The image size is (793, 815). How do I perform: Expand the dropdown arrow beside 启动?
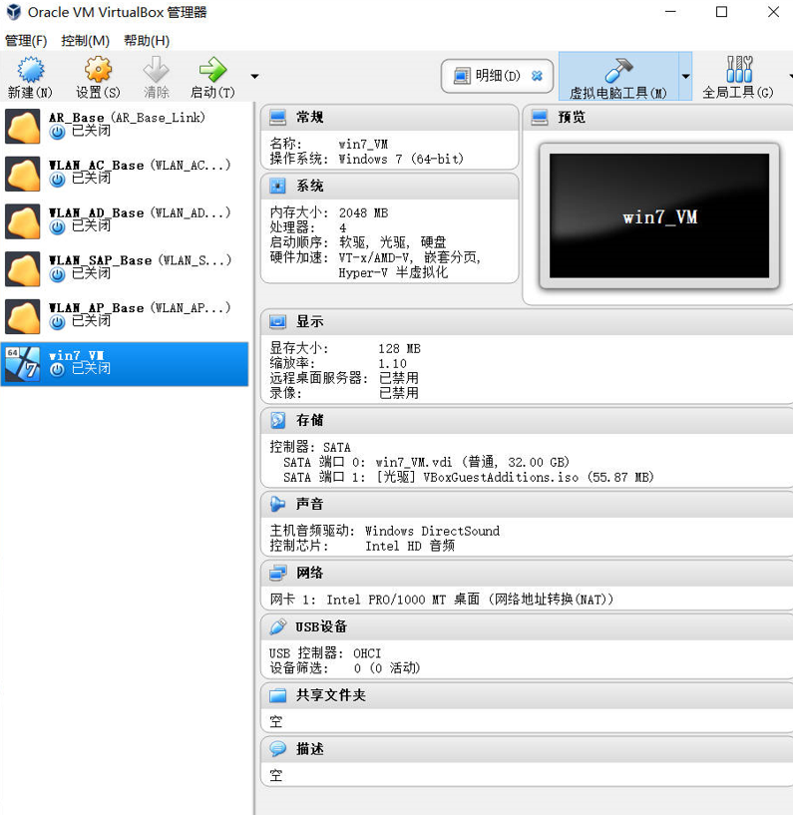coord(254,76)
